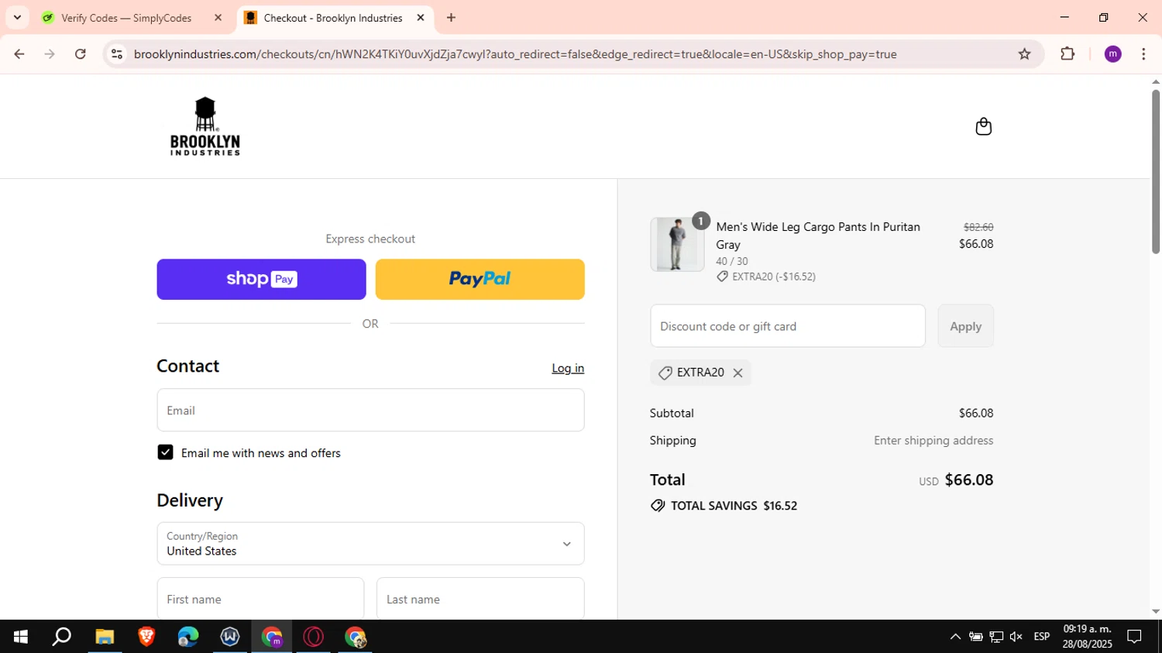View site information icon in address bar
Screen dimensions: 1162x653
[x=117, y=54]
